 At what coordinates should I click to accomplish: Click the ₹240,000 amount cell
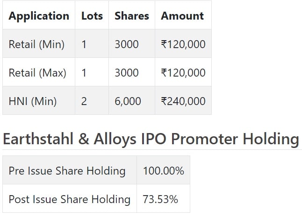coord(183,101)
